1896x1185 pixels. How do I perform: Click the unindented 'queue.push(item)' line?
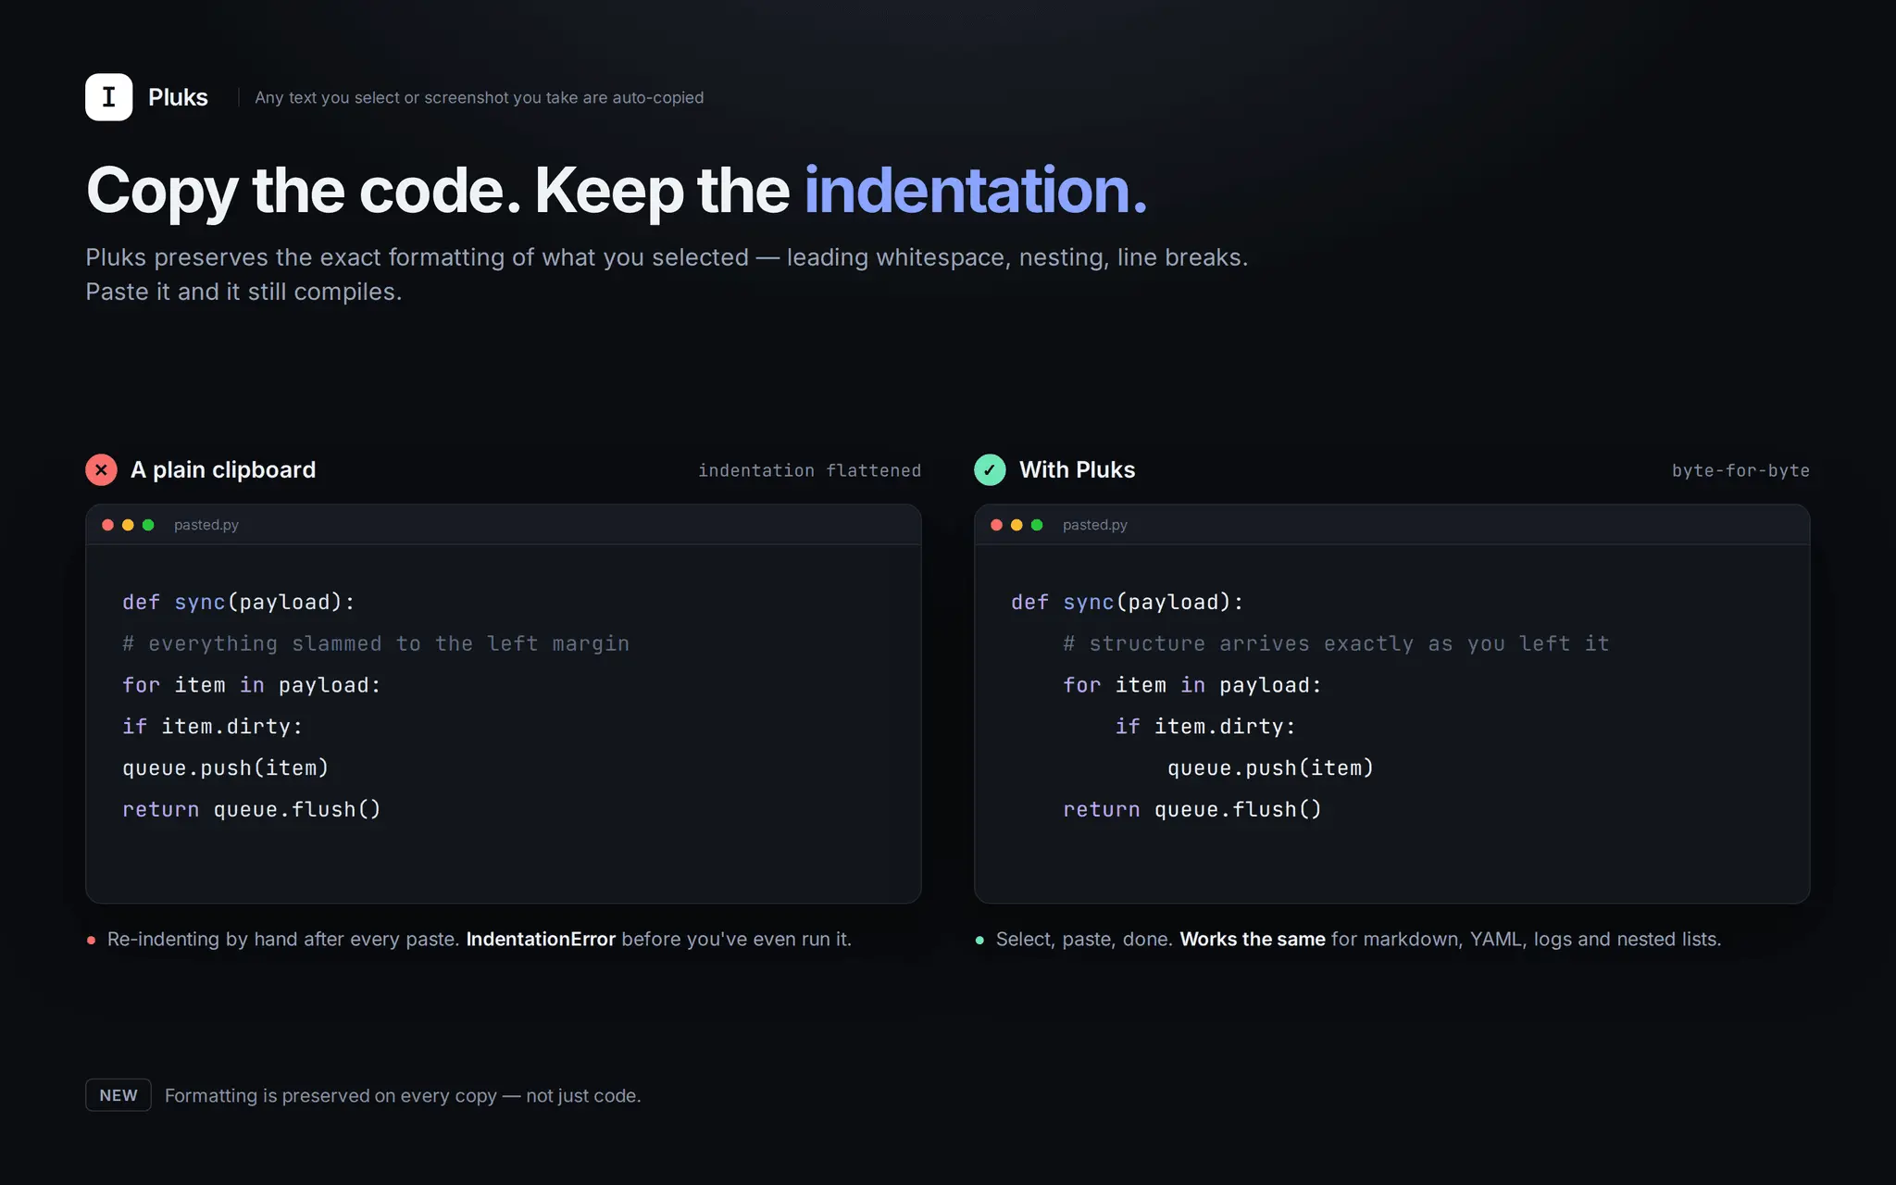click(x=226, y=768)
